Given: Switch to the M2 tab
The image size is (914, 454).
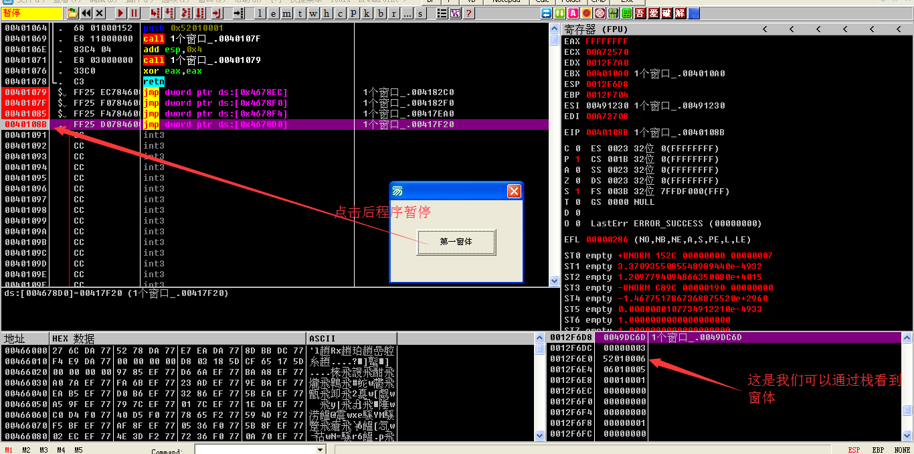Looking at the screenshot, I should [26, 450].
